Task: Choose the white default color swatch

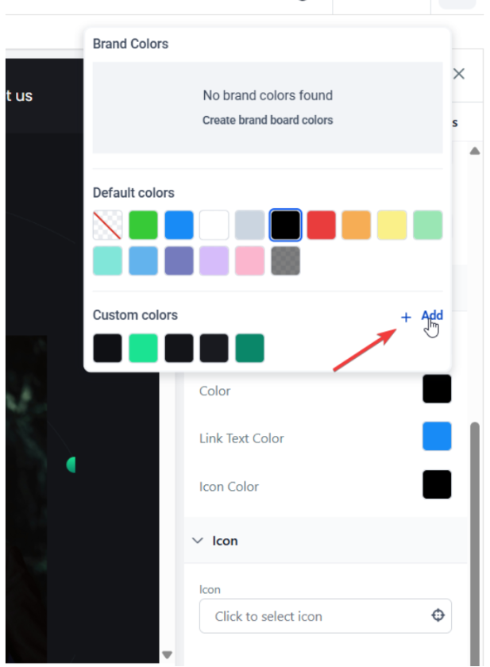Action: pos(214,225)
